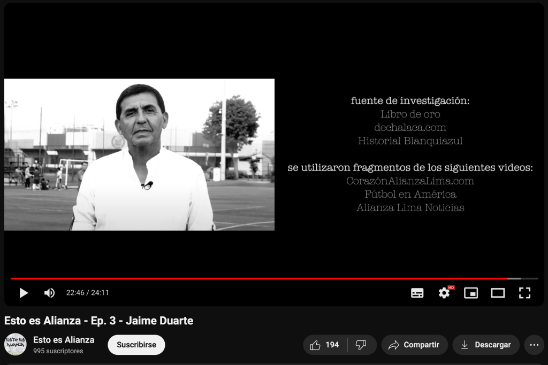Seek to middle of red progress bar
548x365 pixels.
(x=259, y=278)
